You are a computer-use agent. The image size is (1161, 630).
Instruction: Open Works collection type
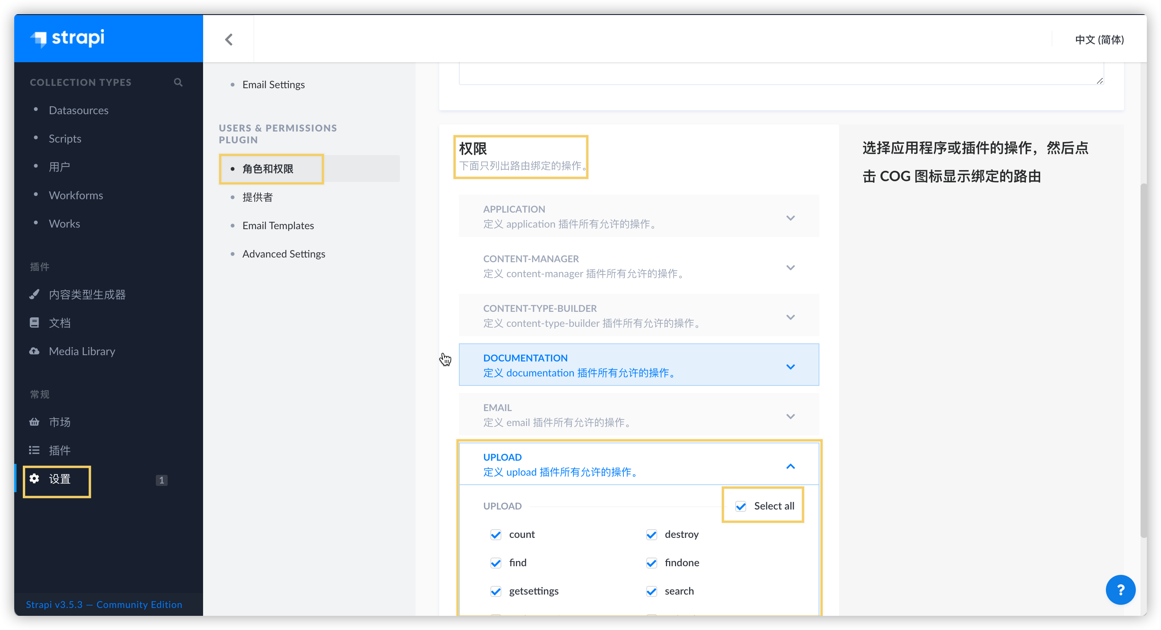[x=65, y=224]
